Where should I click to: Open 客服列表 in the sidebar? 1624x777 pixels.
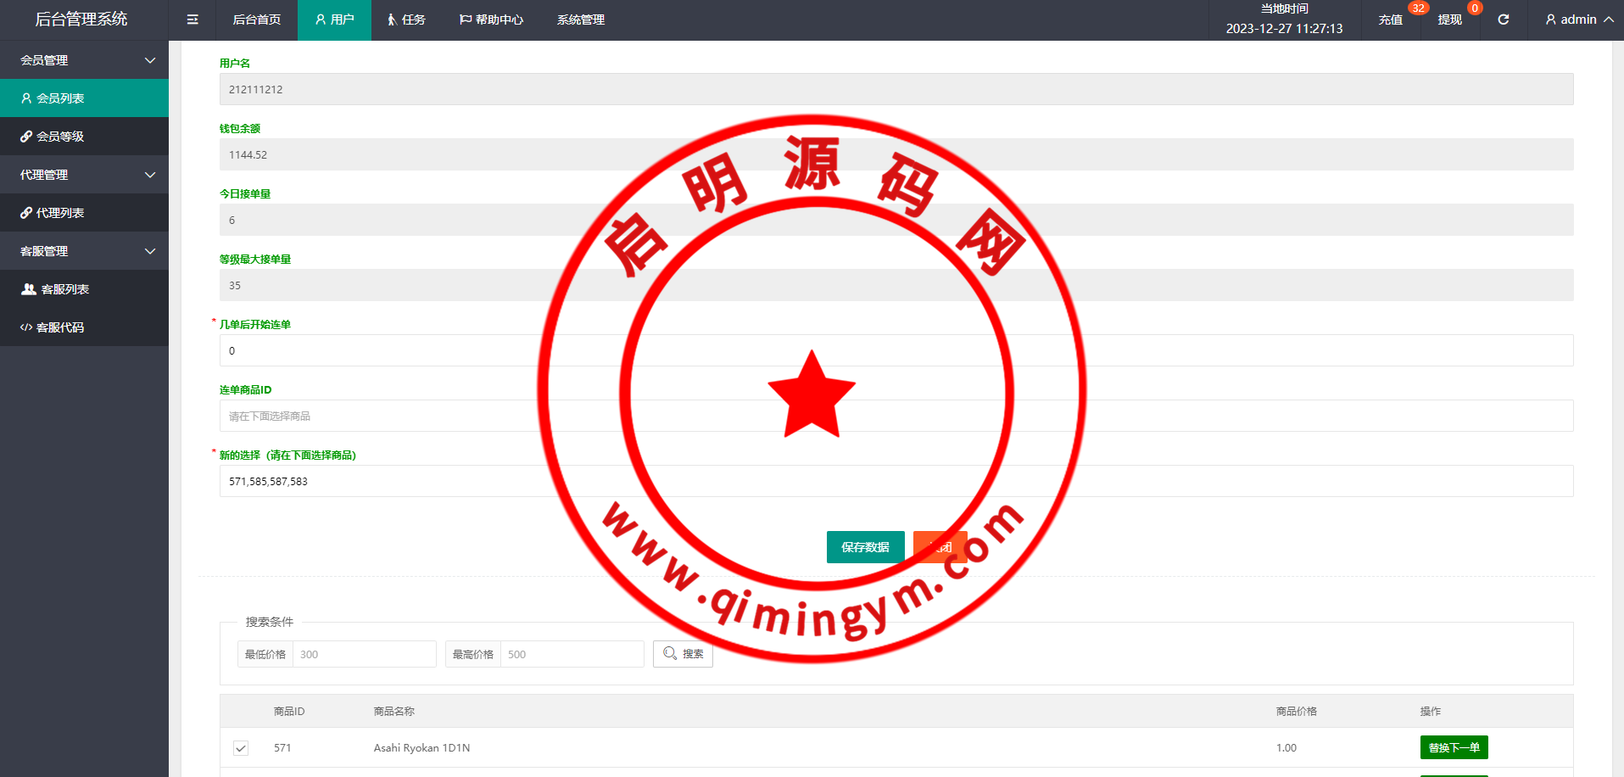[64, 289]
